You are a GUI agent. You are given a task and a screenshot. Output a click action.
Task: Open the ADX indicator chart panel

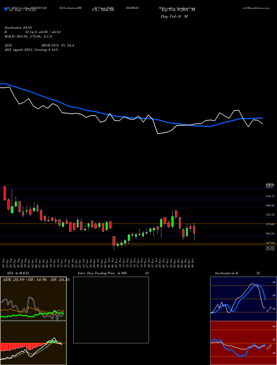coord(33,299)
